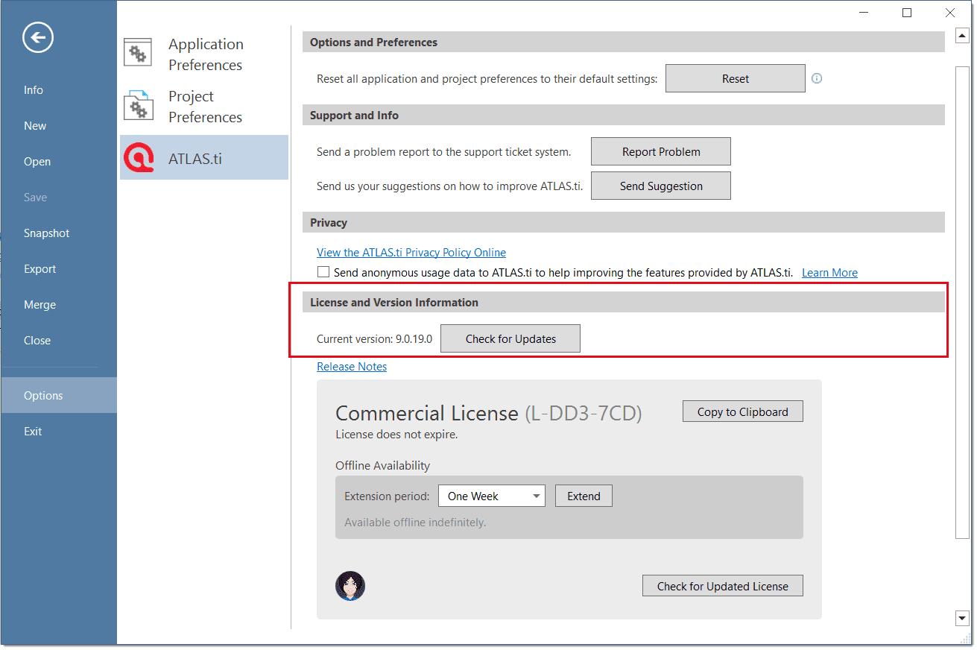Click the scrollbar up arrow
Viewport: 977px width, 650px height.
pos(961,36)
